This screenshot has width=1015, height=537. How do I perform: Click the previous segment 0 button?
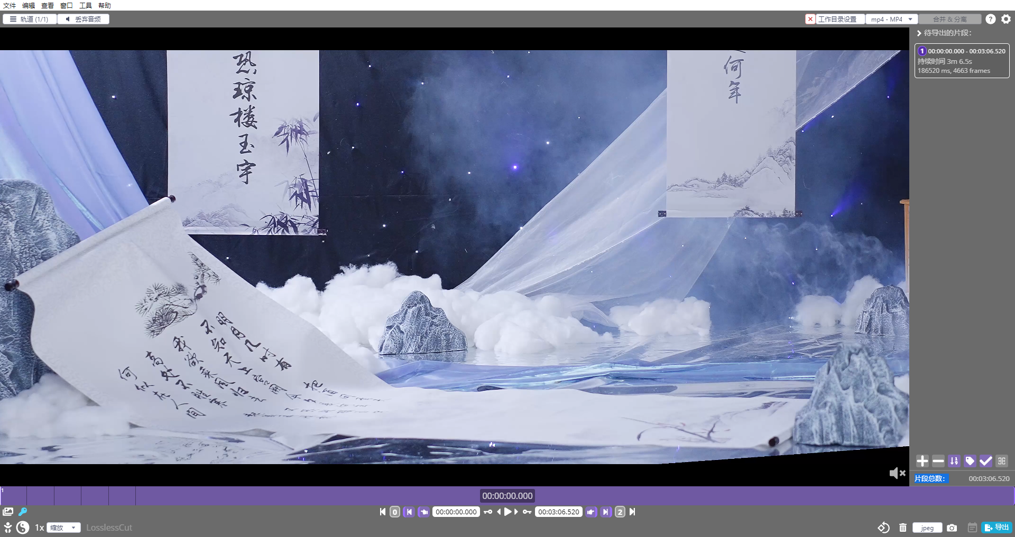pyautogui.click(x=395, y=512)
